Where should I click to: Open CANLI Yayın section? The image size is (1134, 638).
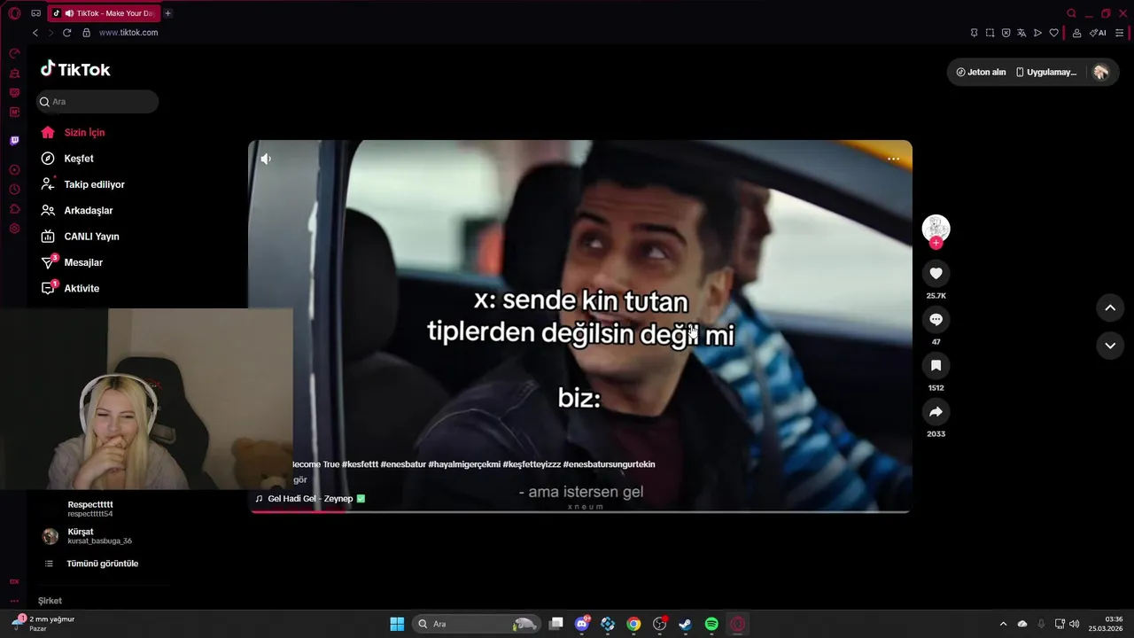click(x=91, y=237)
